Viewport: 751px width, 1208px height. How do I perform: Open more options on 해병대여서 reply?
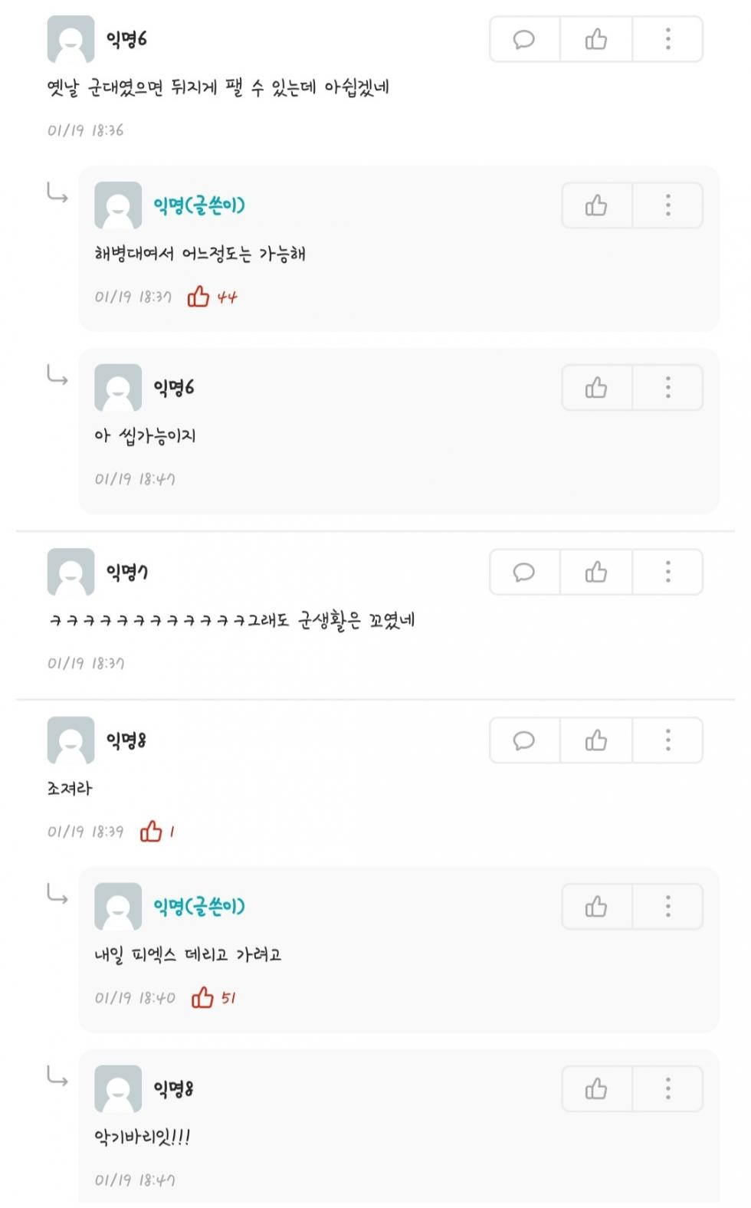point(667,205)
